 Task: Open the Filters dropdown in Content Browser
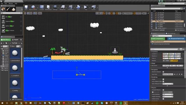[x=13, y=46]
